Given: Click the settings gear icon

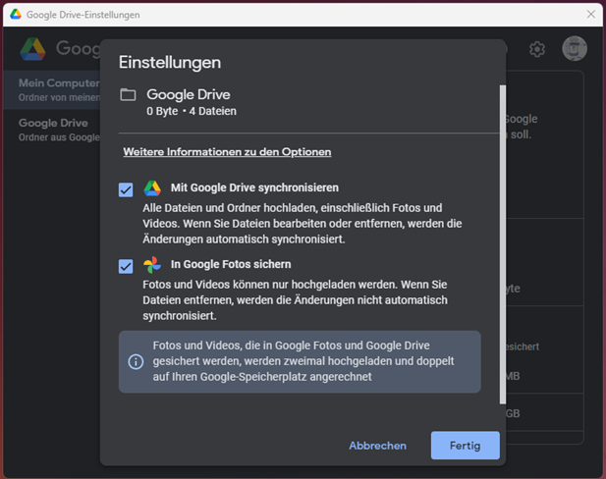Looking at the screenshot, I should point(537,49).
